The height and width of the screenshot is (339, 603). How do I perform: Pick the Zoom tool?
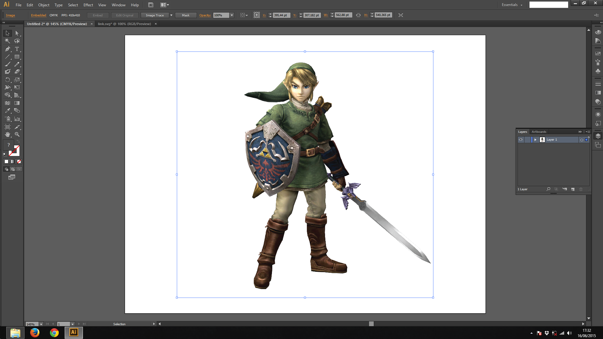17,134
